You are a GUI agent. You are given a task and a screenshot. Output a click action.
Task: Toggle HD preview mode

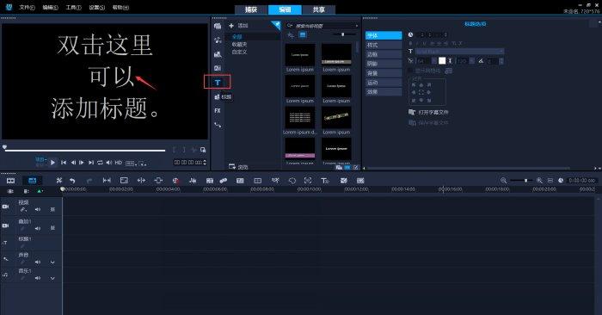119,163
